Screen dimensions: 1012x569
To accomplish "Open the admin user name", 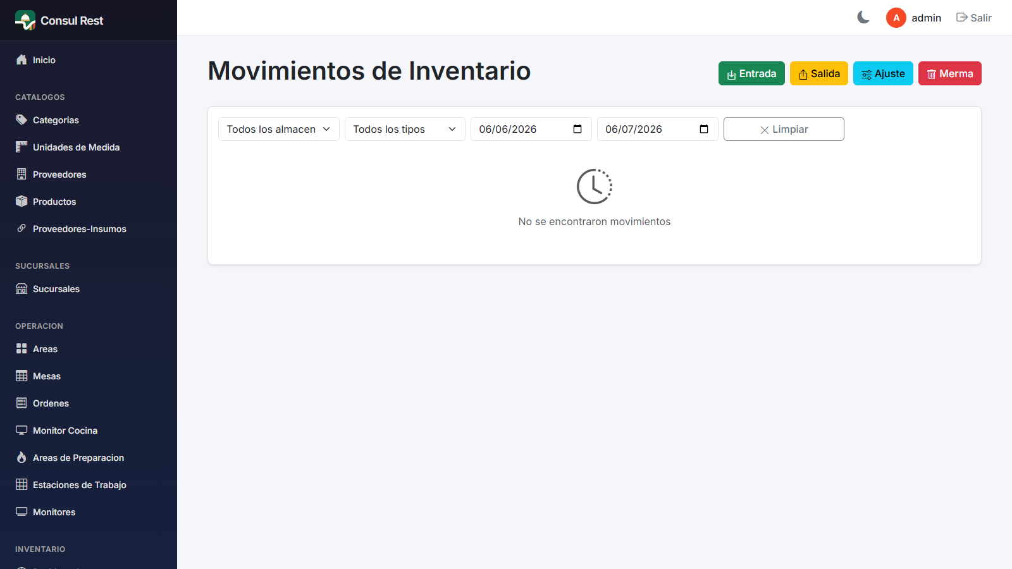I will point(927,18).
